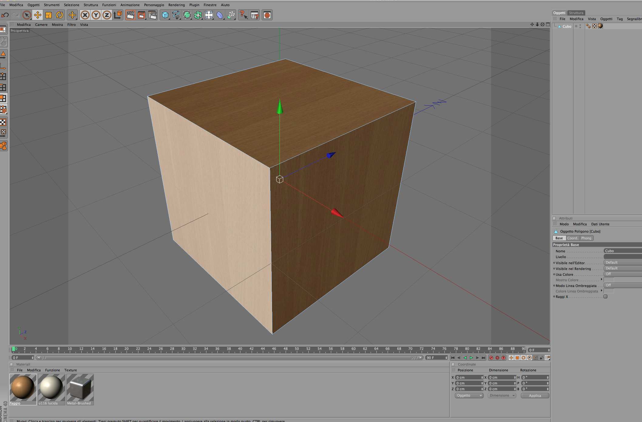This screenshot has height=422, width=642.
Task: Add a Cube primitive object
Action: click(x=165, y=15)
